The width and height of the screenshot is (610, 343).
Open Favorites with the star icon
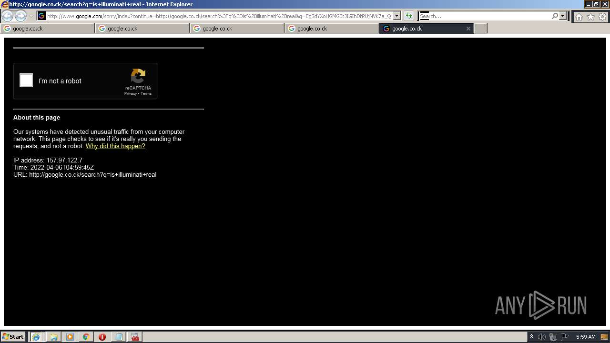click(x=590, y=17)
